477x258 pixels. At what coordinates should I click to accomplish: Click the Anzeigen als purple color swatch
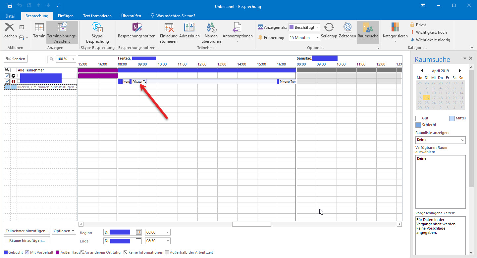tap(291, 27)
